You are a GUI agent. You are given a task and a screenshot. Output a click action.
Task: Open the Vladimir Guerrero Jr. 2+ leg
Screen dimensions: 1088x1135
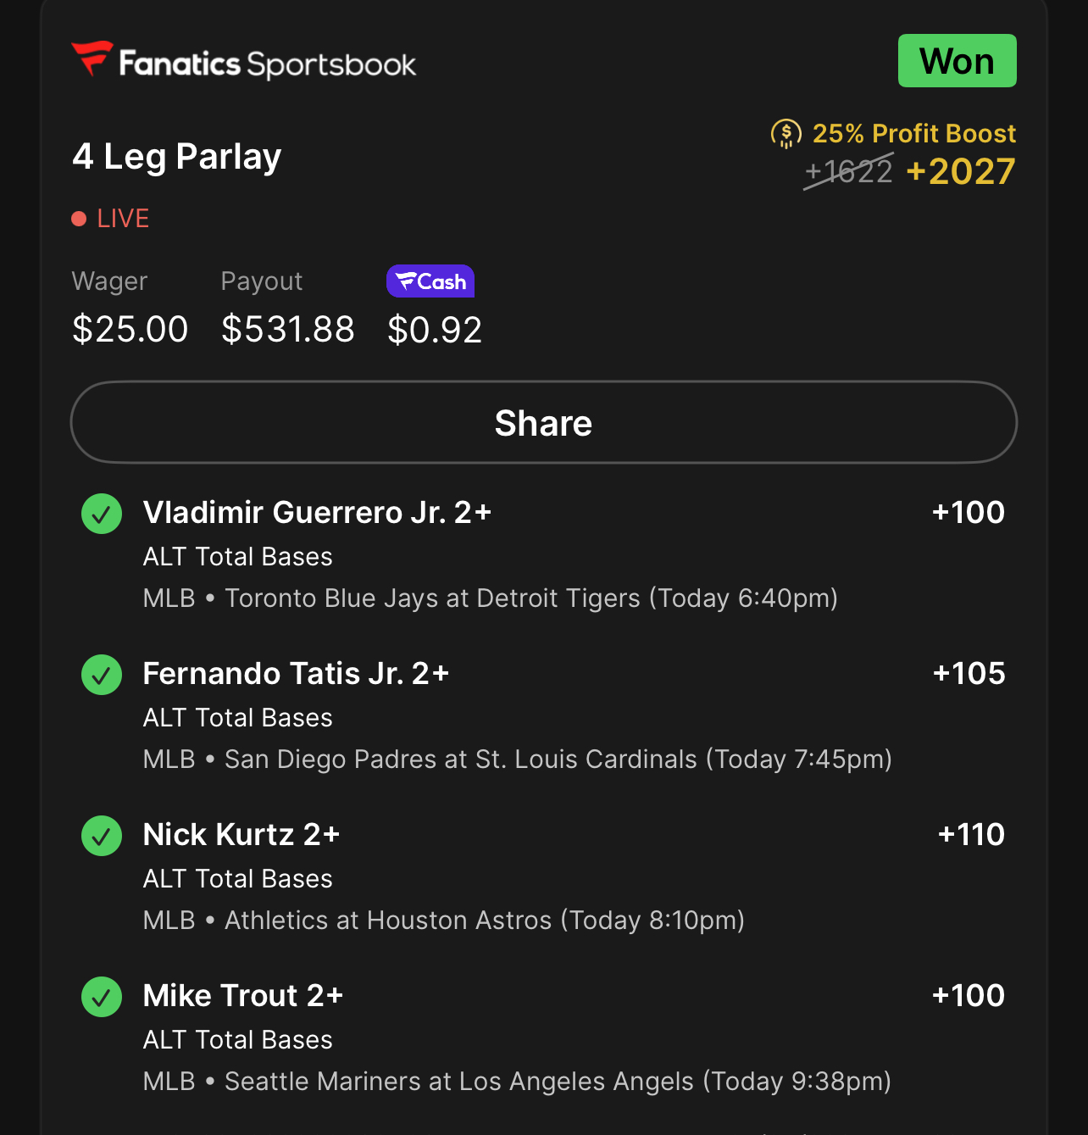[x=317, y=513]
